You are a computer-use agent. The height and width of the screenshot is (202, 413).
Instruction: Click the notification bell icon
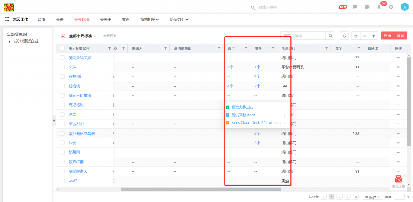(x=379, y=7)
